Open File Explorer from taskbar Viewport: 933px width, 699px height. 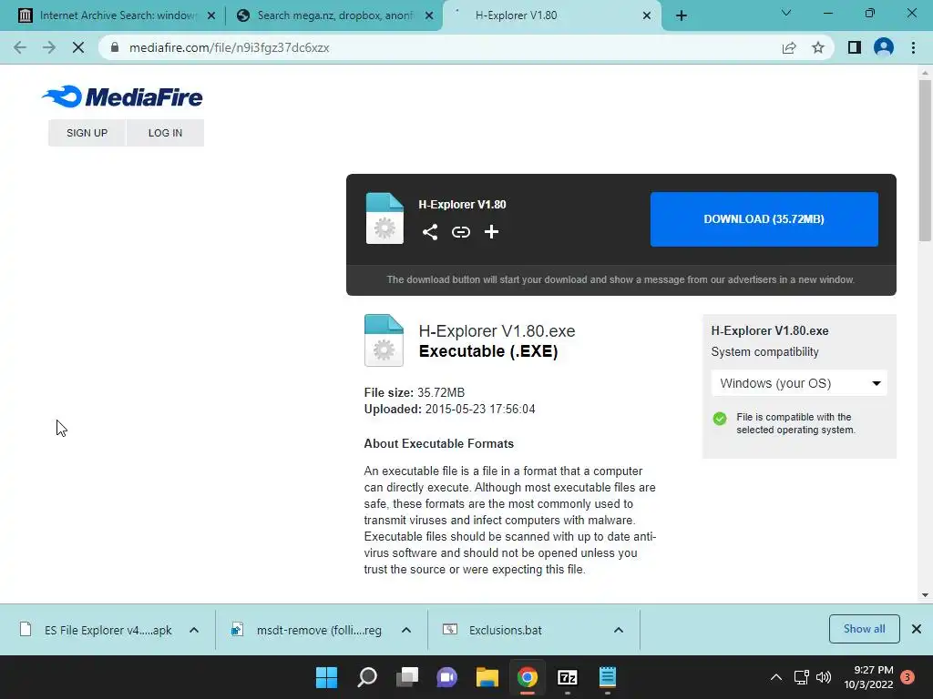487,677
